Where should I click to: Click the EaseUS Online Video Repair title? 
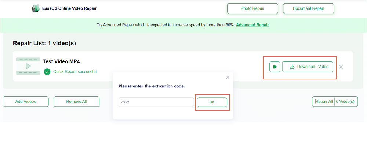click(x=70, y=8)
